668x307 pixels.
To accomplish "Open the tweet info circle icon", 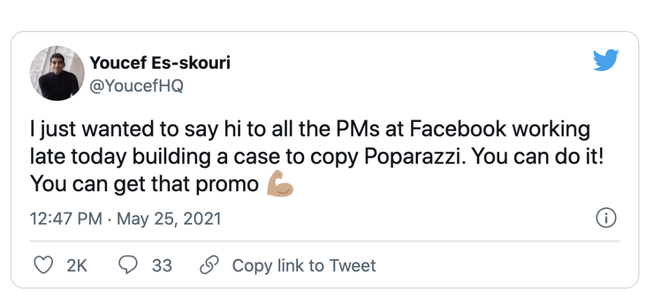I will coord(606,218).
